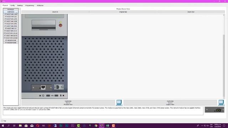Open the network status tray icon
Image resolution: width=228 pixels, height=128 pixels.
click(205, 126)
